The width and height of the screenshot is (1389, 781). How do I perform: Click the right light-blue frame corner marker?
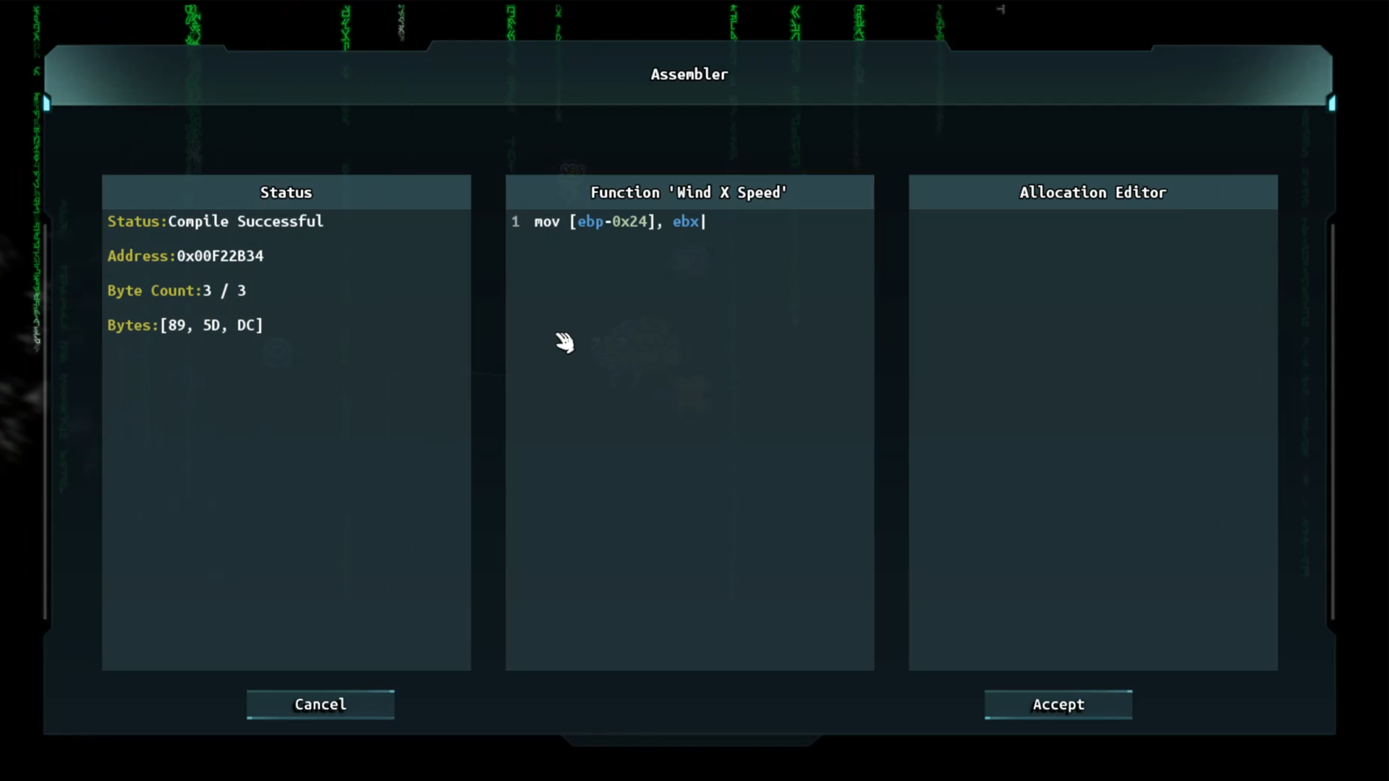click(x=1332, y=103)
